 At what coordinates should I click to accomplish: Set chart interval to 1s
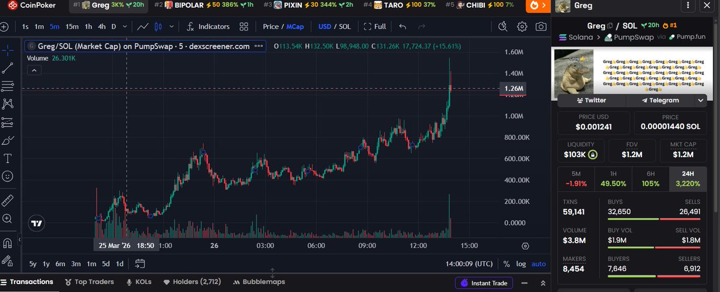click(25, 27)
